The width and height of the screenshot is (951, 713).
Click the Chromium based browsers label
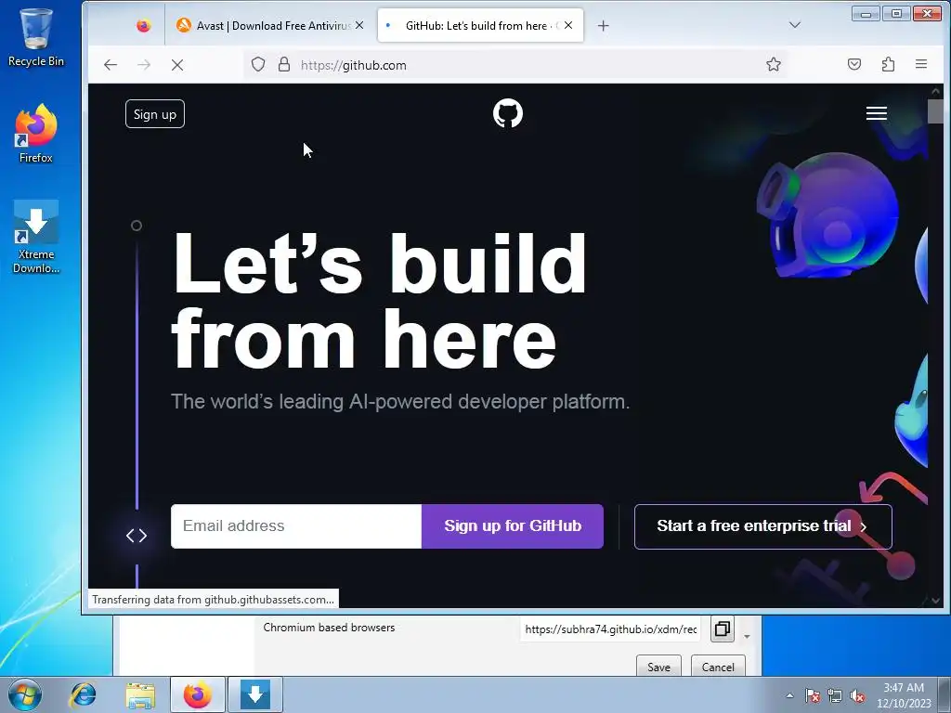[329, 628]
